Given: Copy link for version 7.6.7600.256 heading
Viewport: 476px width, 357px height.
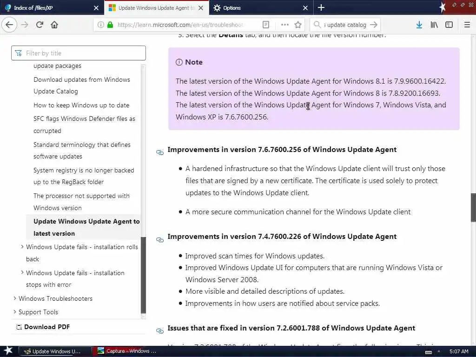Looking at the screenshot, I should point(160,152).
